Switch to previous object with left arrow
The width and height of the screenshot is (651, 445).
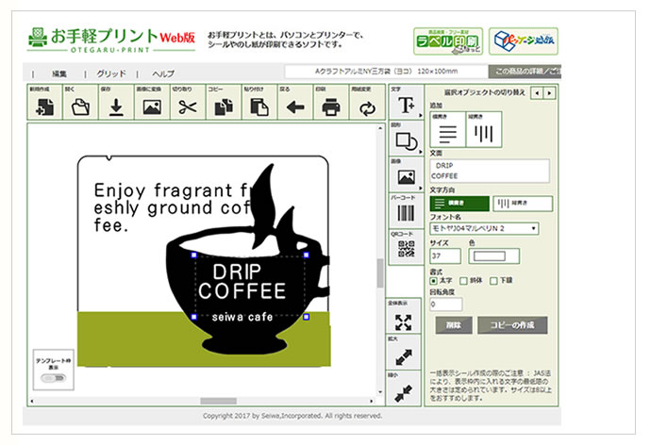coord(537,93)
